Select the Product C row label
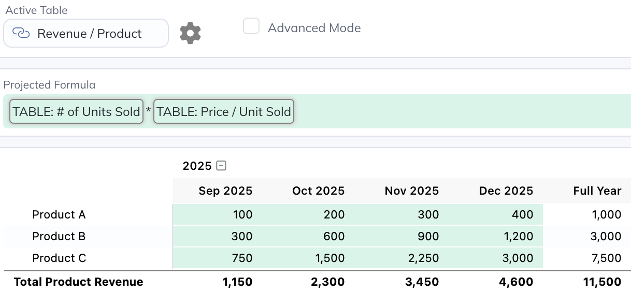Image resolution: width=631 pixels, height=292 pixels. click(x=59, y=258)
